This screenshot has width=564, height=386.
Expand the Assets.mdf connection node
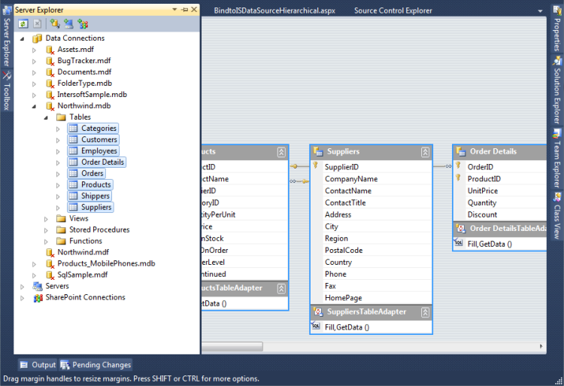(x=34, y=50)
